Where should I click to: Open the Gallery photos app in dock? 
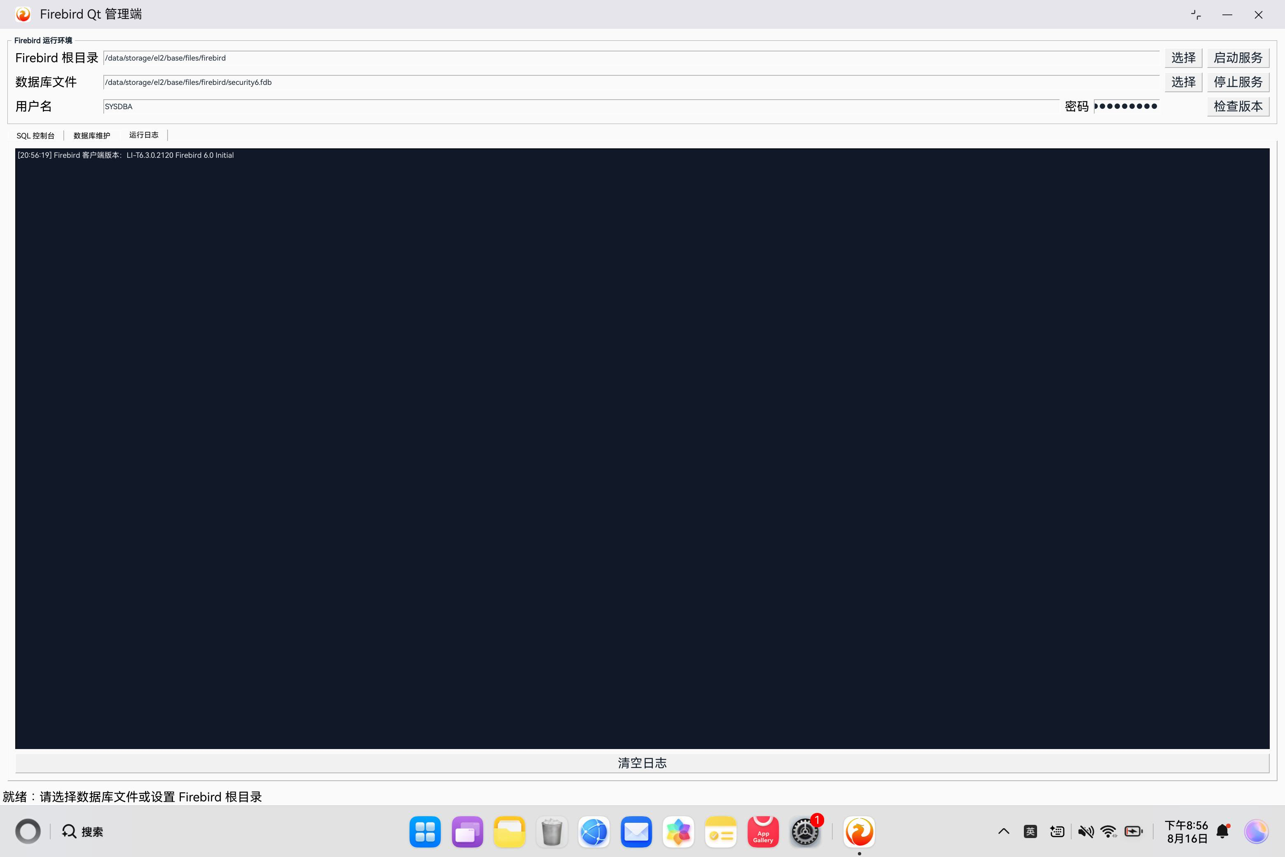(x=679, y=832)
